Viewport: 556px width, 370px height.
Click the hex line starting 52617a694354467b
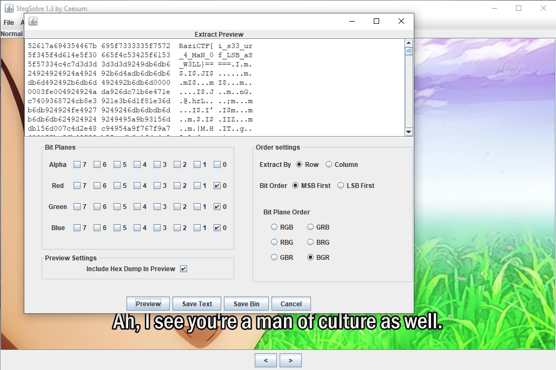pyautogui.click(x=140, y=46)
